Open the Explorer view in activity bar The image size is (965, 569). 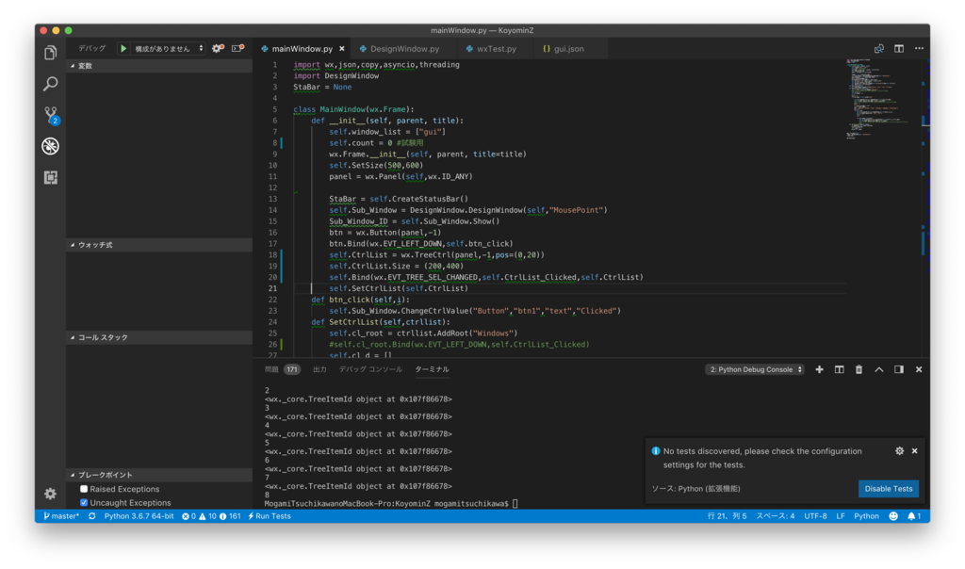51,53
